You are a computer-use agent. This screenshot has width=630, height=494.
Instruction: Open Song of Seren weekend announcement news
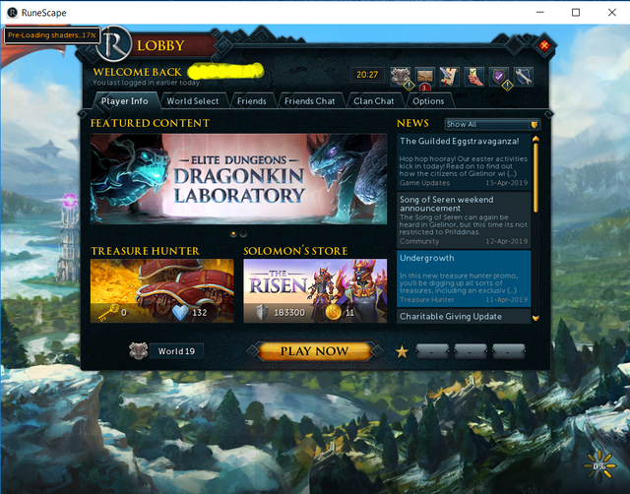[464, 219]
